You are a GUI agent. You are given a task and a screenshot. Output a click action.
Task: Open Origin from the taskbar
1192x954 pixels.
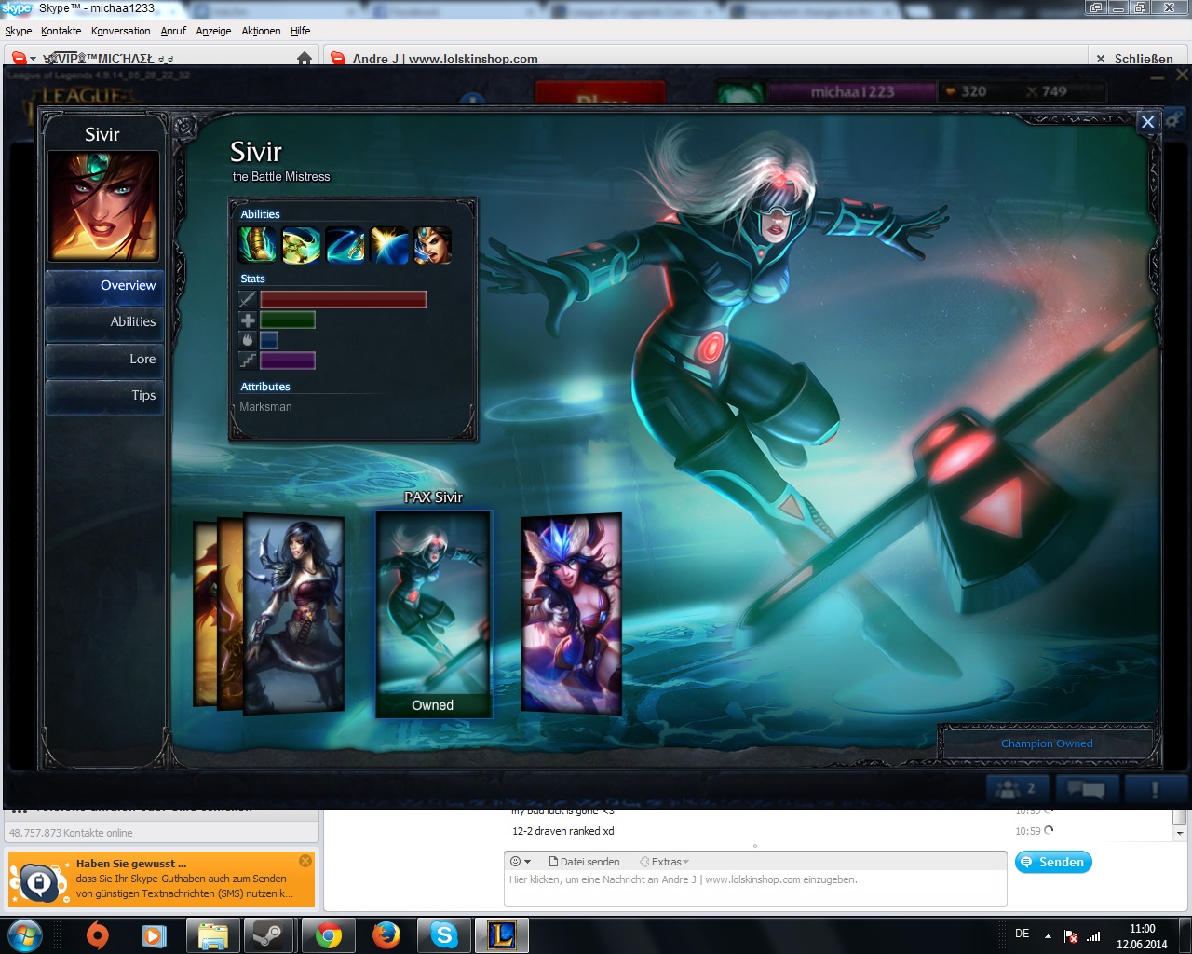[97, 934]
